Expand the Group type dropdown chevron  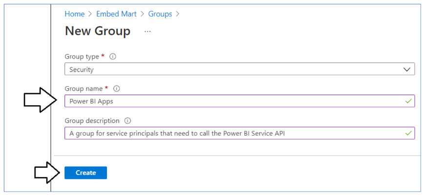click(407, 69)
